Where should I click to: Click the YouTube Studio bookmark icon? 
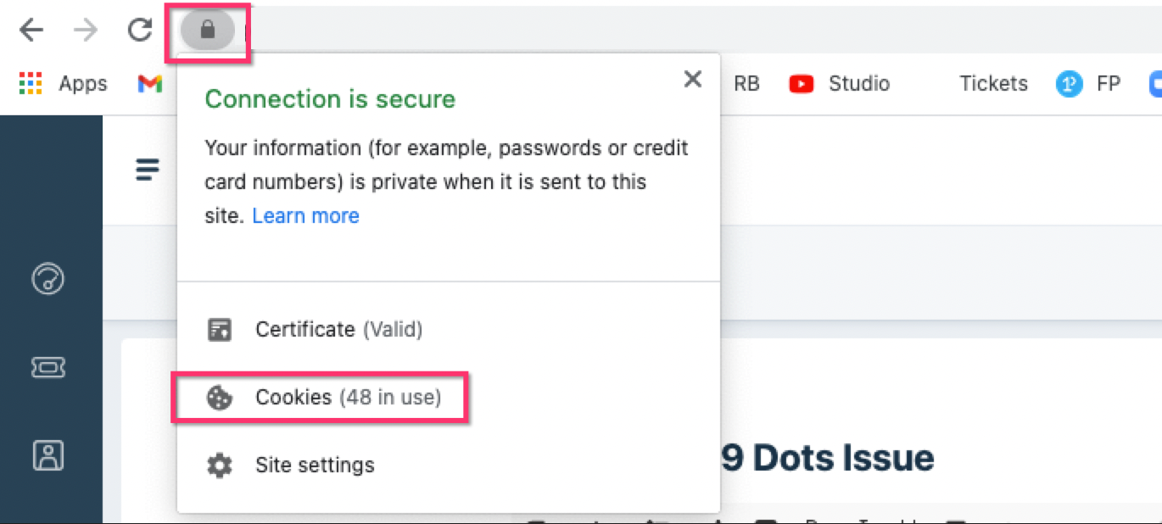tap(801, 83)
